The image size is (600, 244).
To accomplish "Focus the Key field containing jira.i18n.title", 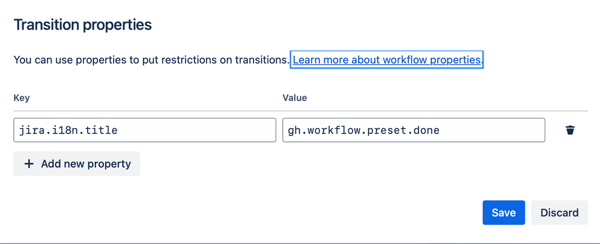I will pos(145,130).
